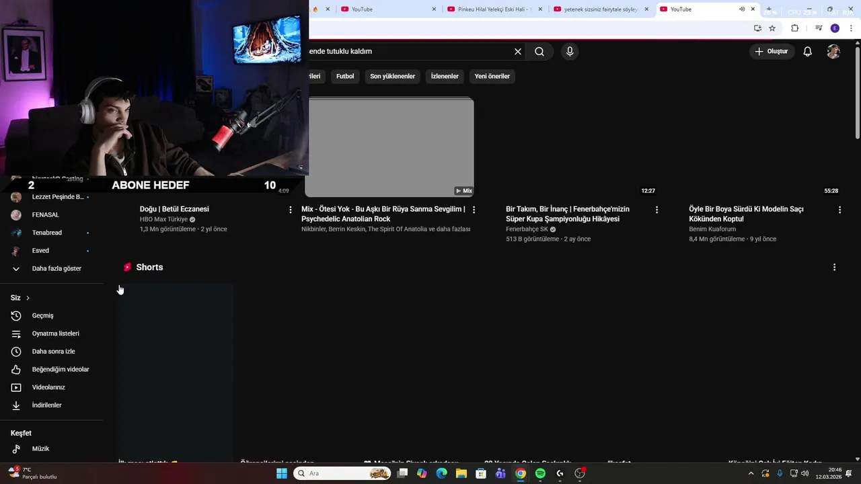
Task: Bookmark this page with the star
Action: [x=772, y=28]
